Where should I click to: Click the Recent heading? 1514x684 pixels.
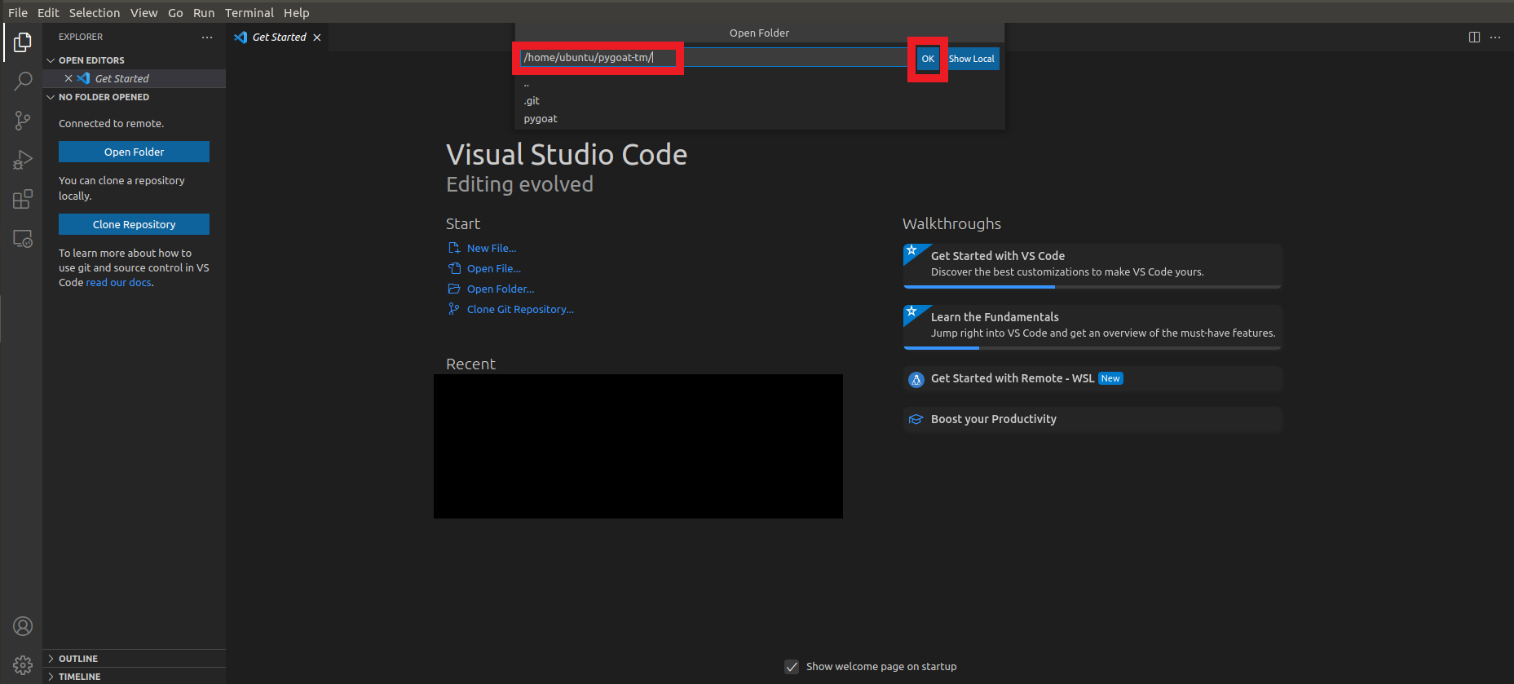pyautogui.click(x=470, y=364)
